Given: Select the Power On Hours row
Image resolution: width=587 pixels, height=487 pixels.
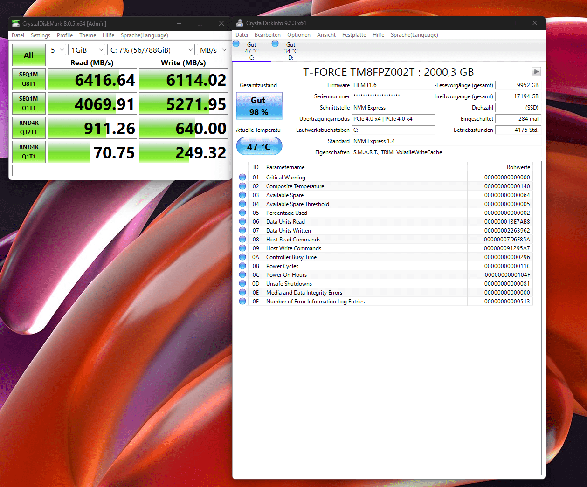Looking at the screenshot, I should click(x=385, y=275).
